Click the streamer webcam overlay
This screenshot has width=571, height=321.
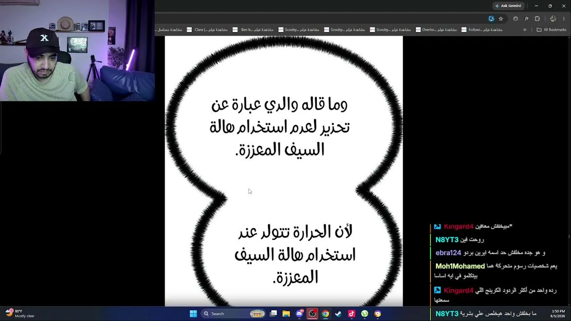pos(77,50)
